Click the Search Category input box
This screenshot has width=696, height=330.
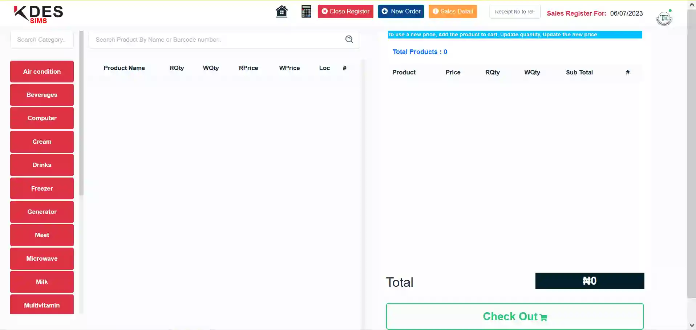[42, 40]
